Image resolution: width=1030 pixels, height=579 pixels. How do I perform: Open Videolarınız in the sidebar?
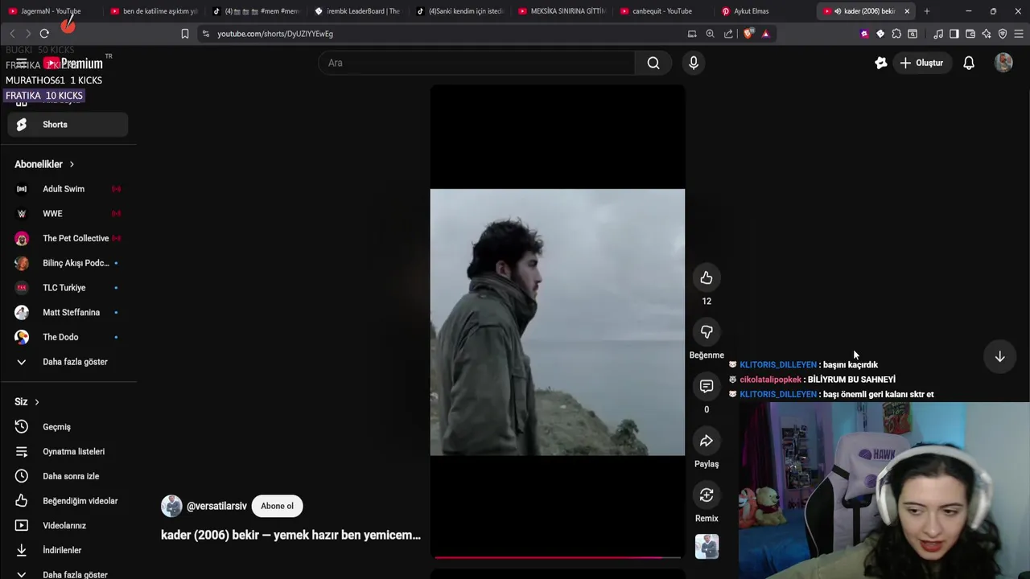click(x=68, y=526)
